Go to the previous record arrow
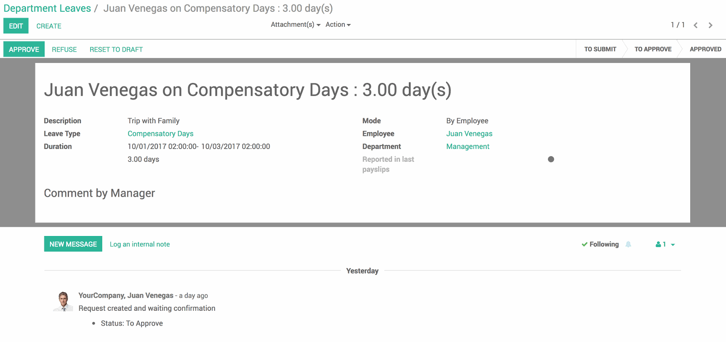 click(x=695, y=25)
